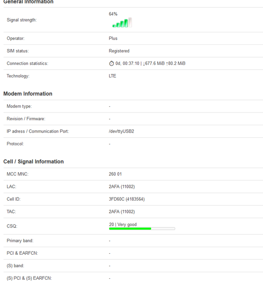Screen dimensions: 263x281
Task: Select the technology value LTE
Action: pyautogui.click(x=112, y=76)
